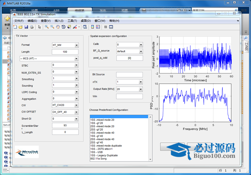Open the 插入(I) menu

pyautogui.click(x=59, y=21)
